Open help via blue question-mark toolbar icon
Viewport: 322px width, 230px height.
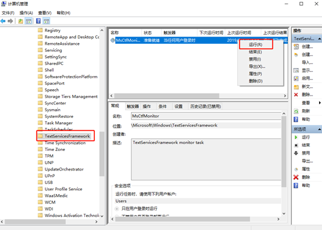click(x=38, y=21)
